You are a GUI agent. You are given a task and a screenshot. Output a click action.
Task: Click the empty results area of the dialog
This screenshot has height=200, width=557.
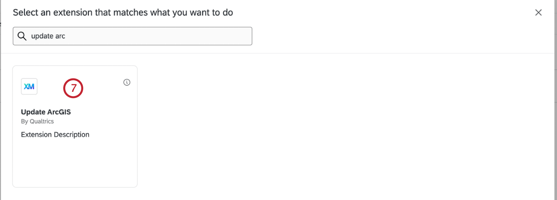point(328,131)
